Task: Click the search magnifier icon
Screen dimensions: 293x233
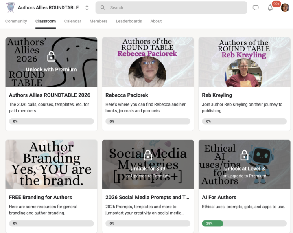Action: (103, 8)
